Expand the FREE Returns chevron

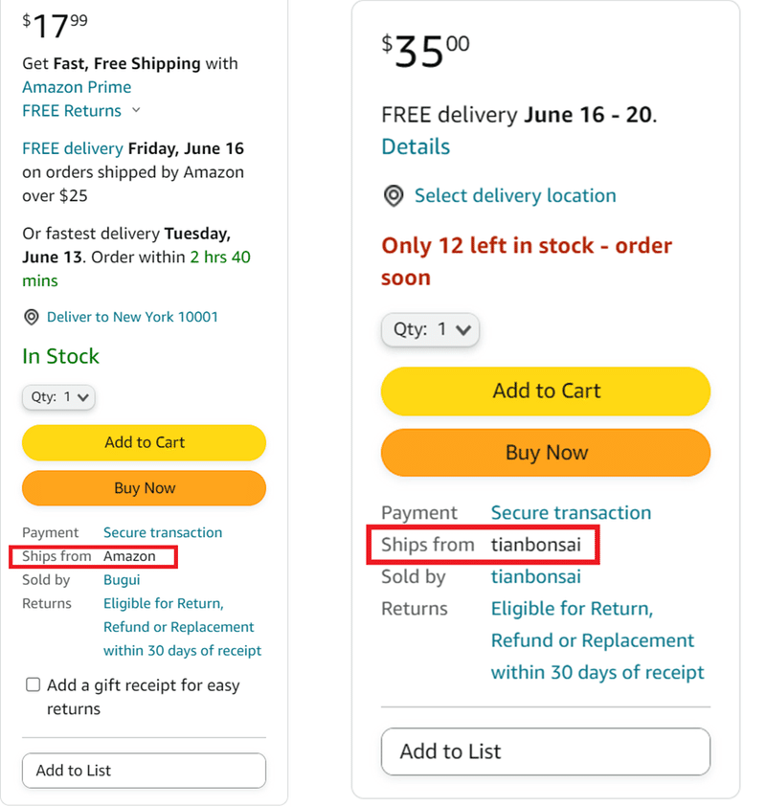pos(136,110)
